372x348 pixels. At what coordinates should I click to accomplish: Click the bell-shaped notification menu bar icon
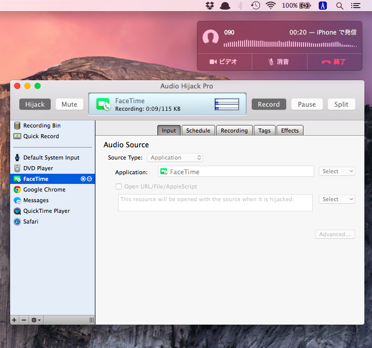tap(225, 6)
